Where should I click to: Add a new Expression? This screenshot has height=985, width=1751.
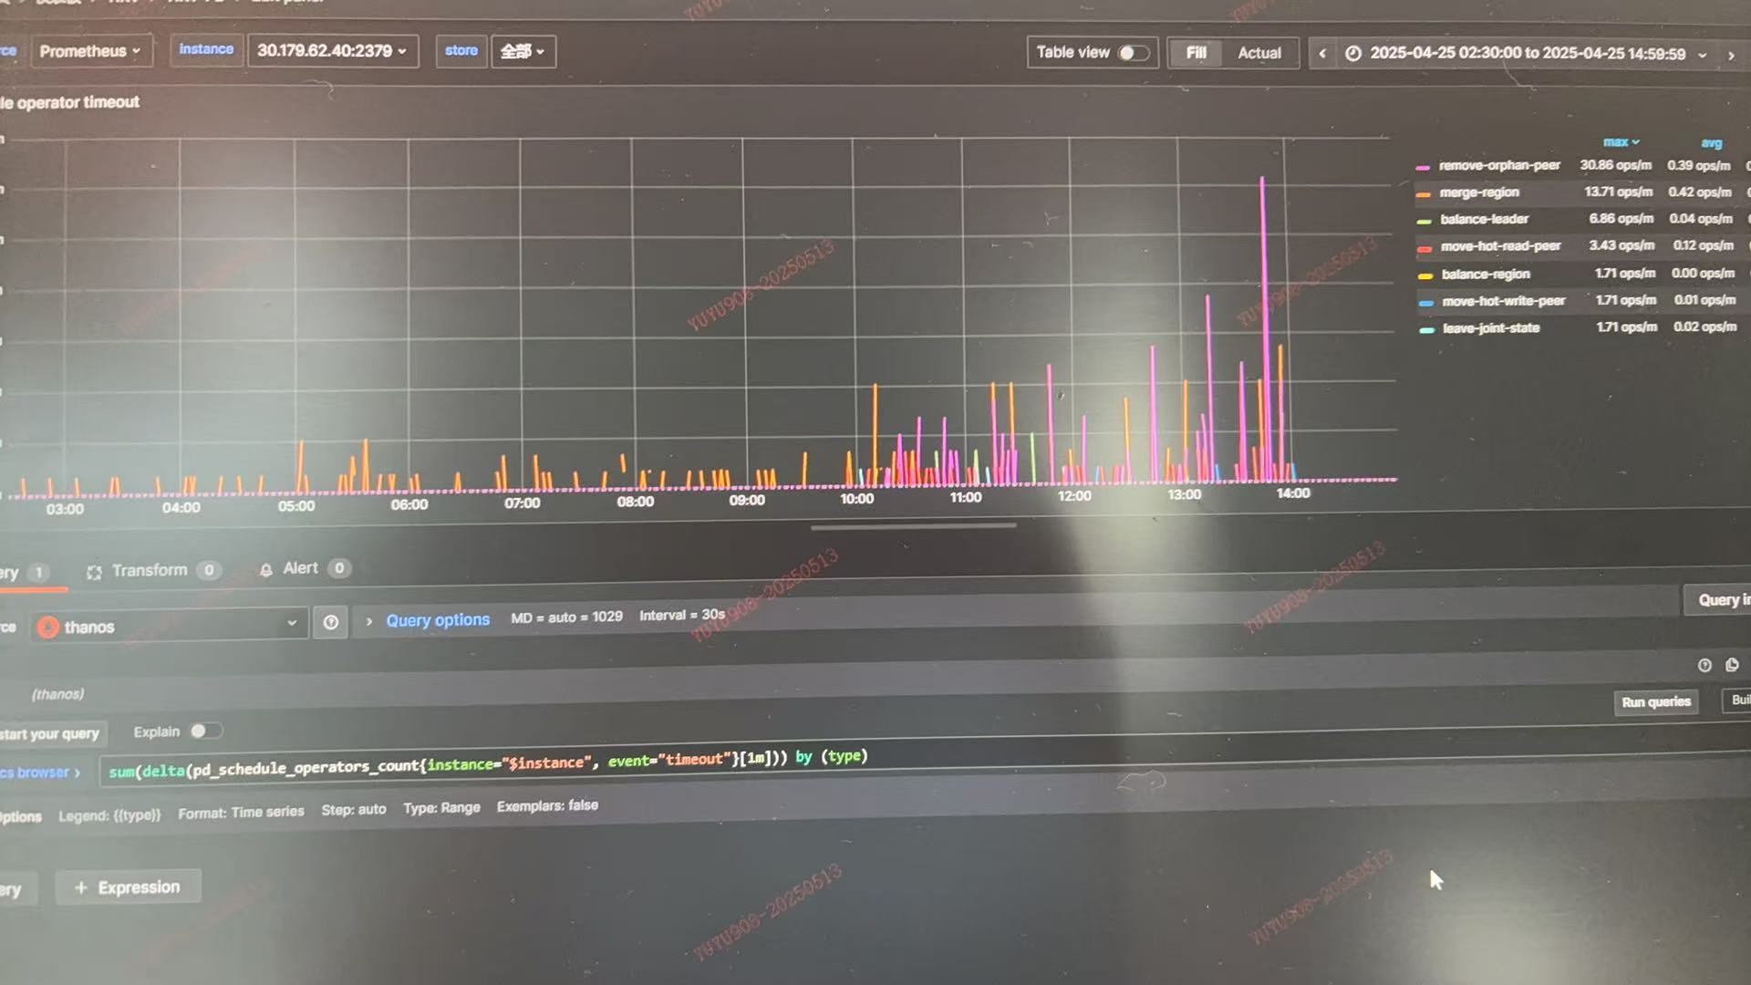pyautogui.click(x=128, y=887)
